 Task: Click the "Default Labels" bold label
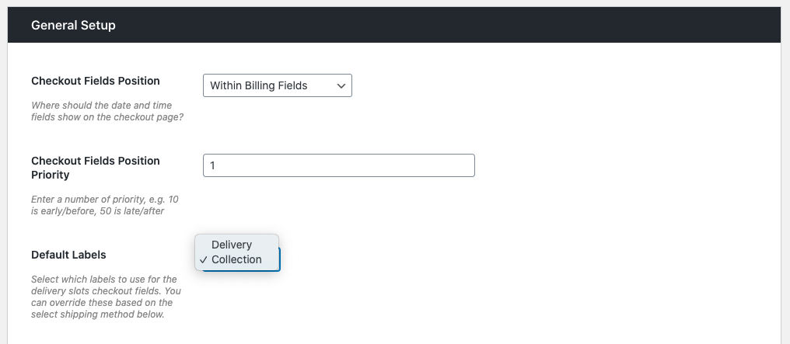pyautogui.click(x=68, y=255)
